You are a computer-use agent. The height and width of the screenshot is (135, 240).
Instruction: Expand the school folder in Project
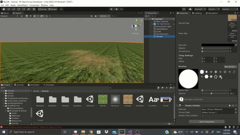click(3, 93)
